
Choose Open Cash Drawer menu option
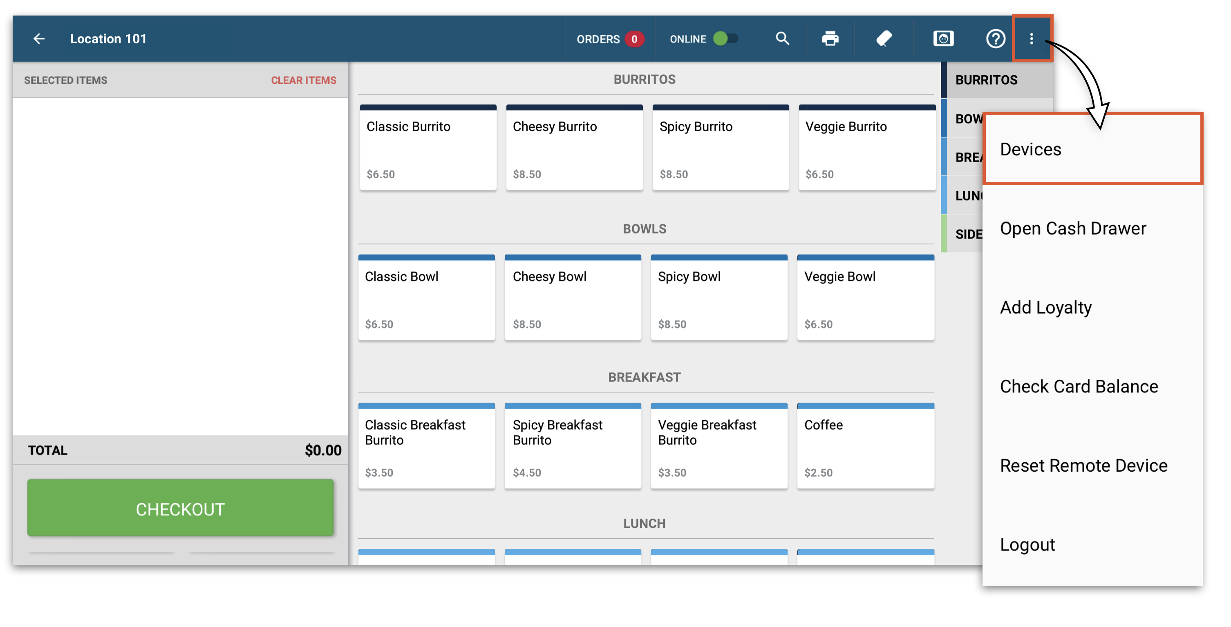(x=1073, y=228)
